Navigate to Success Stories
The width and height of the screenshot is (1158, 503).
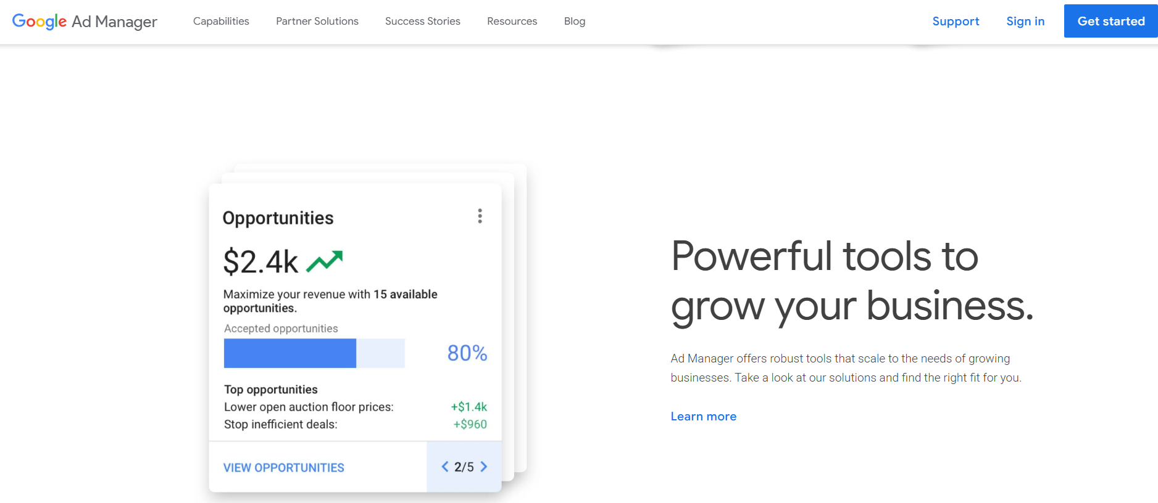423,21
